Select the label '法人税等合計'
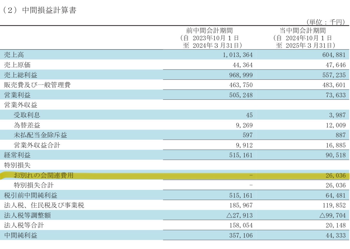The image size is (350, 249). [24, 225]
